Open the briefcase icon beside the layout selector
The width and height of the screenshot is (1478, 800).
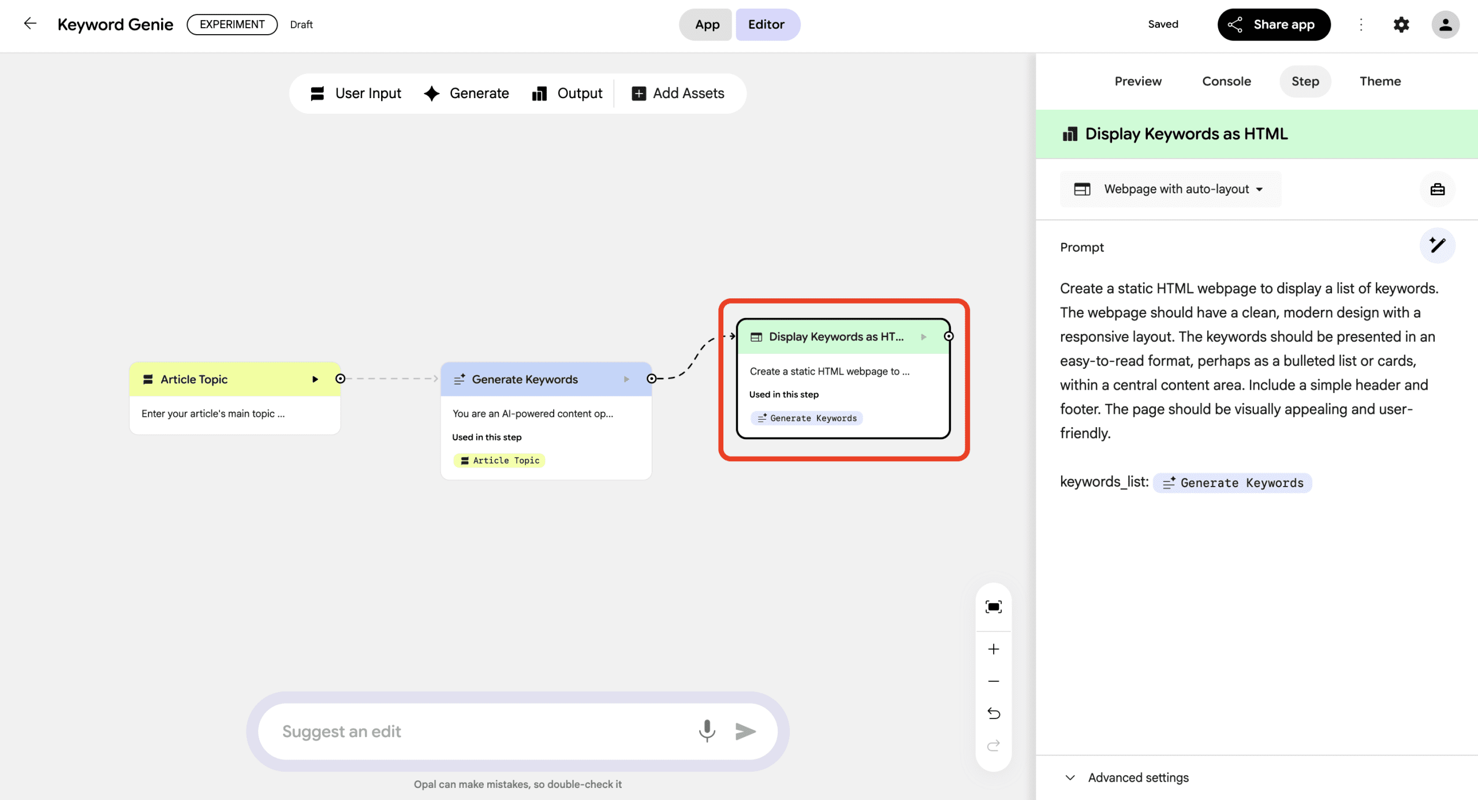point(1438,189)
